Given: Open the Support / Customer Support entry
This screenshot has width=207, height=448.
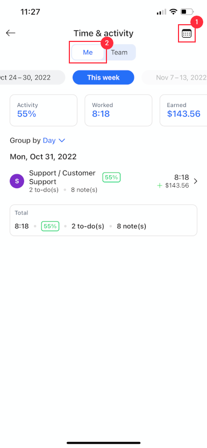Looking at the screenshot, I should [103, 181].
